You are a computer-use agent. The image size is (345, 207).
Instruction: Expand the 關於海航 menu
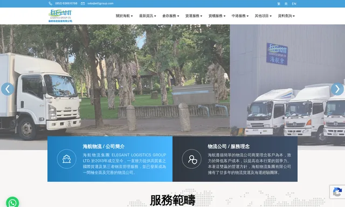(125, 16)
